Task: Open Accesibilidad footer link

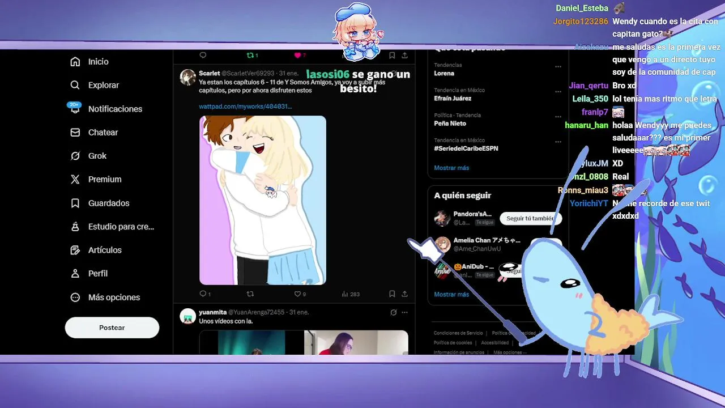Action: pyautogui.click(x=494, y=343)
